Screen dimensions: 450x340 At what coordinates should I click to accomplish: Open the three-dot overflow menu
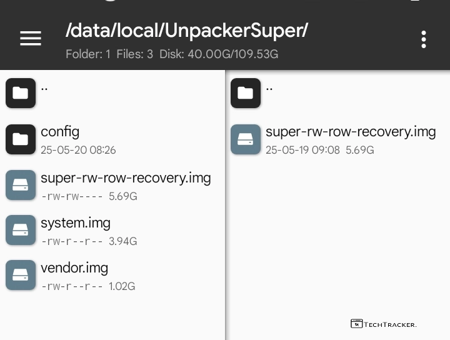click(424, 39)
